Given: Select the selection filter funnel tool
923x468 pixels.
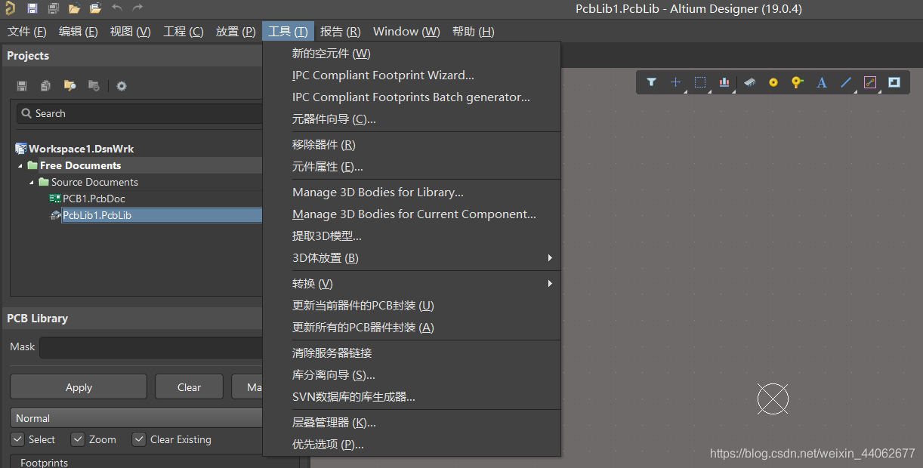Looking at the screenshot, I should pos(651,82).
